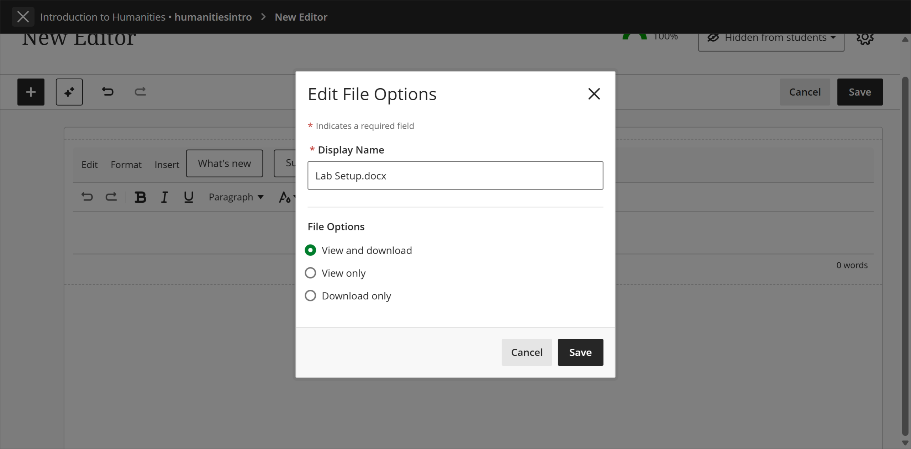Open the Insert menu in the editor

(x=167, y=165)
